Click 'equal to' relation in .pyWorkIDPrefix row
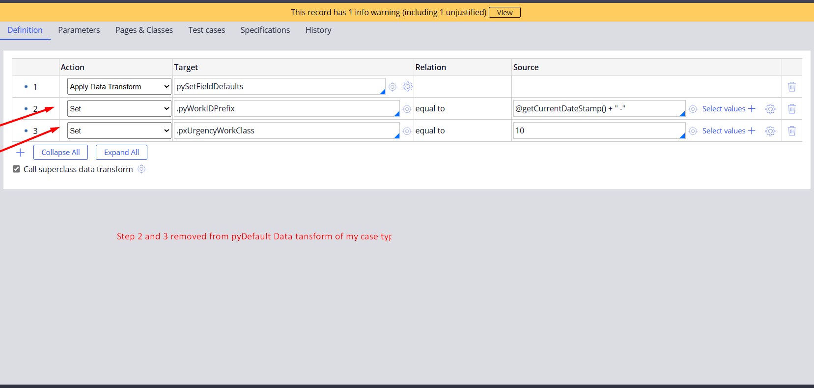Screen dimensions: 814x388 click(430, 109)
